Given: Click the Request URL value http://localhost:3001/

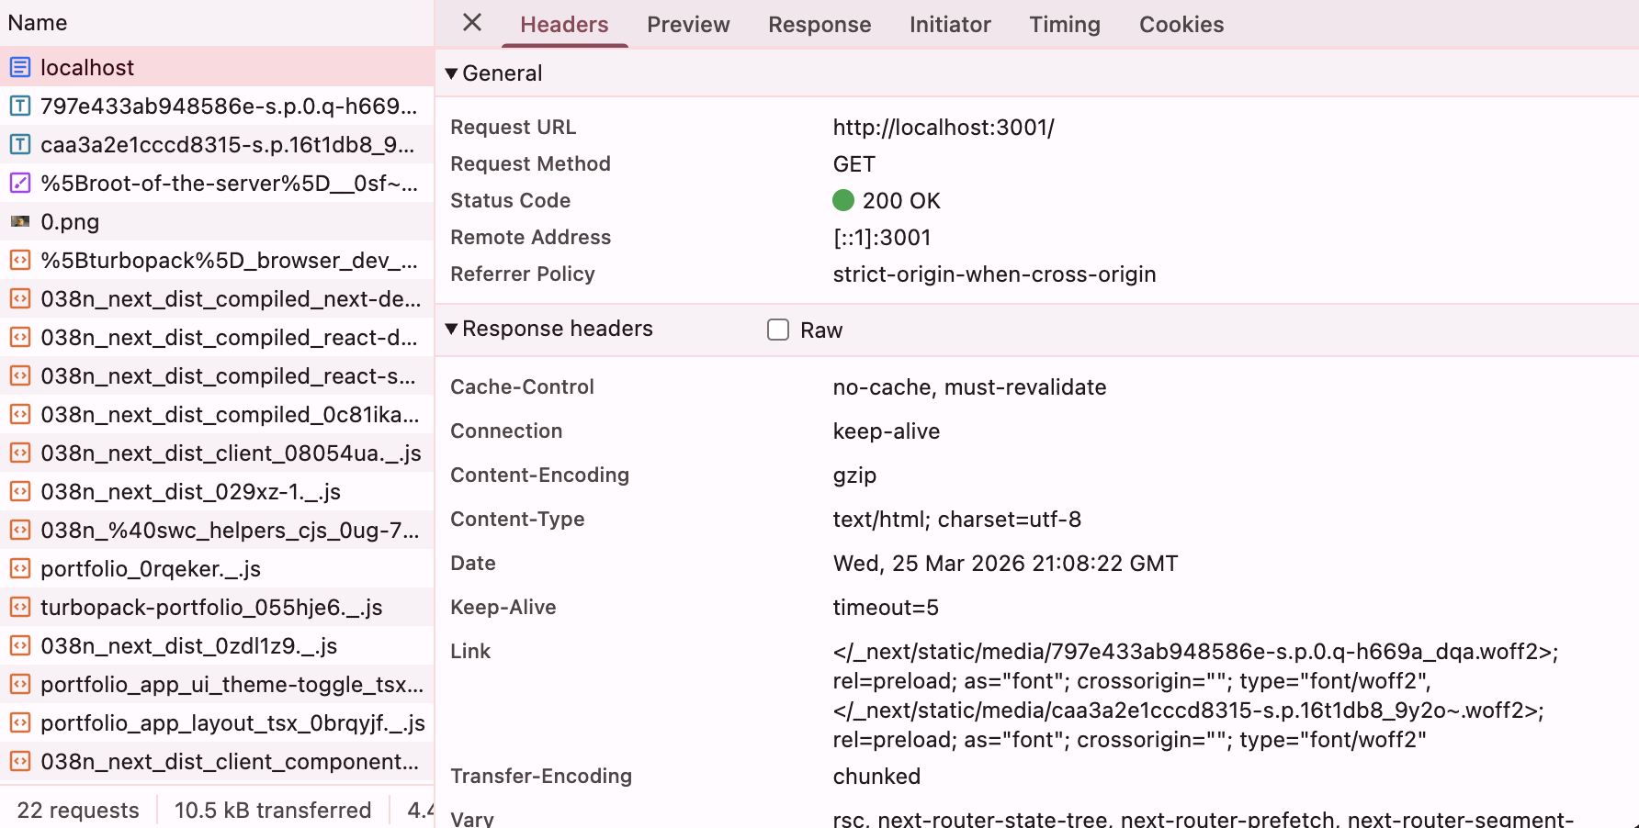Looking at the screenshot, I should coord(943,128).
